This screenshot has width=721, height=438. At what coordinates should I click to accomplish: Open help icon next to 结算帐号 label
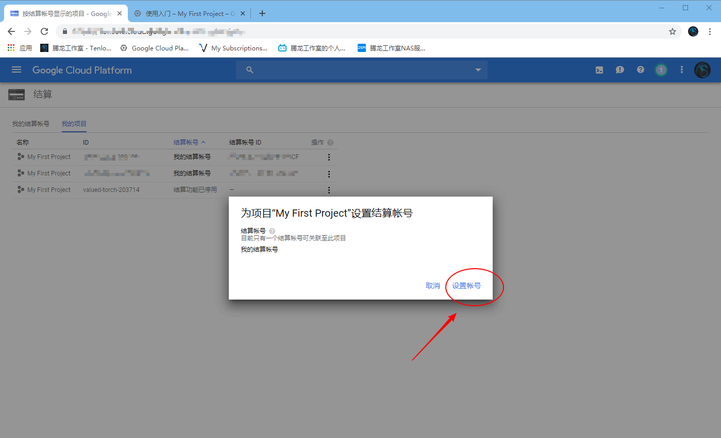pos(272,231)
